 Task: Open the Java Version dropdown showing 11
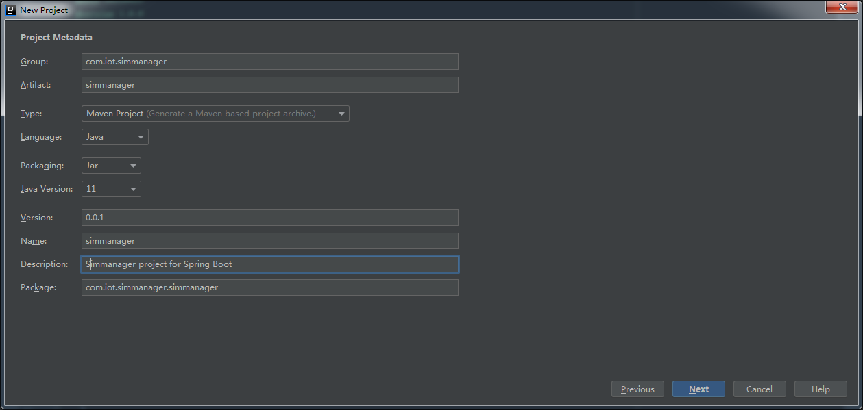coord(111,189)
